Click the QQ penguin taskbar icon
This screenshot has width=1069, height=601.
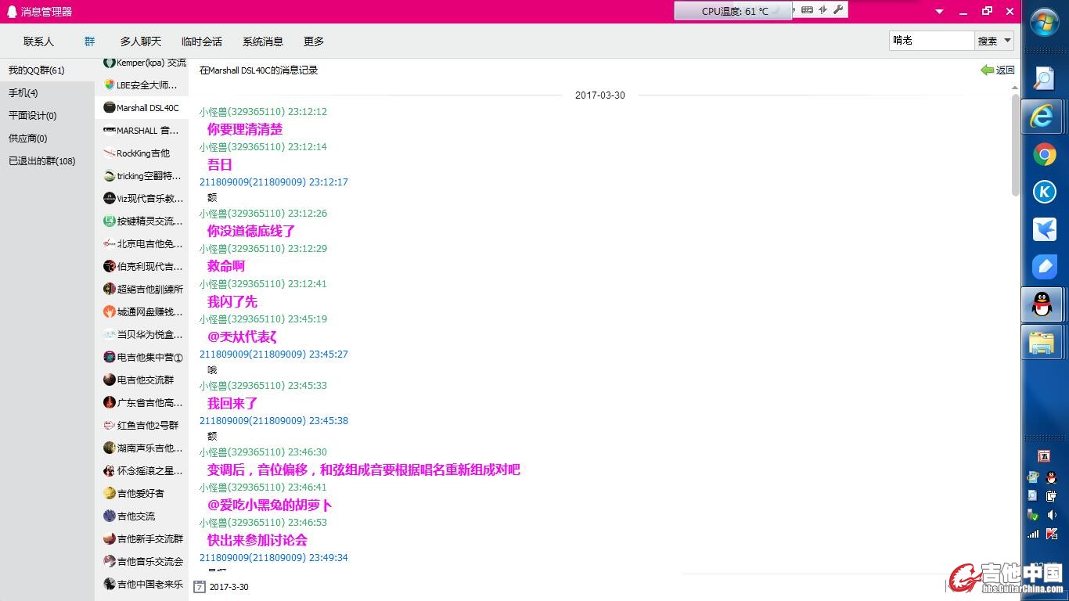point(1043,304)
